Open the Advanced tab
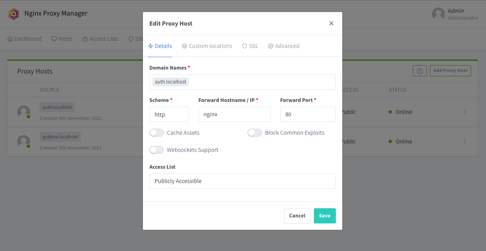 (x=283, y=46)
